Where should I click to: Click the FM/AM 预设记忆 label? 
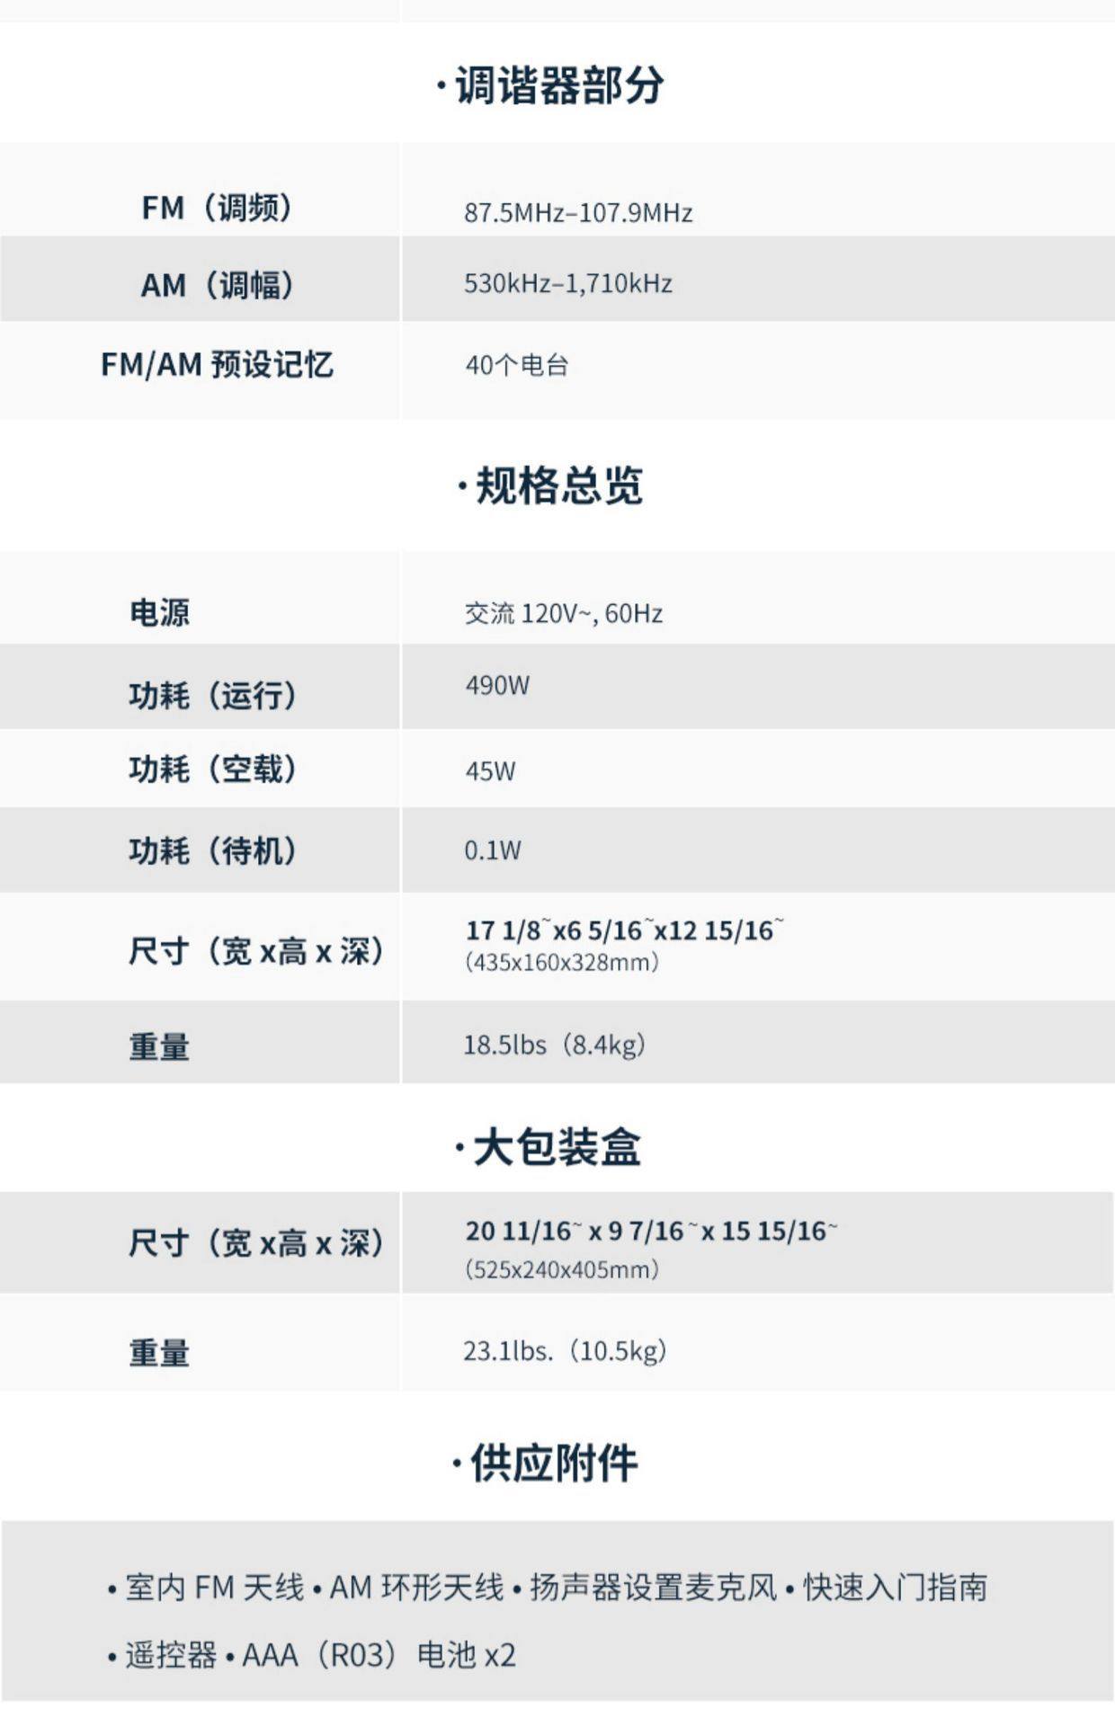pyautogui.click(x=217, y=365)
